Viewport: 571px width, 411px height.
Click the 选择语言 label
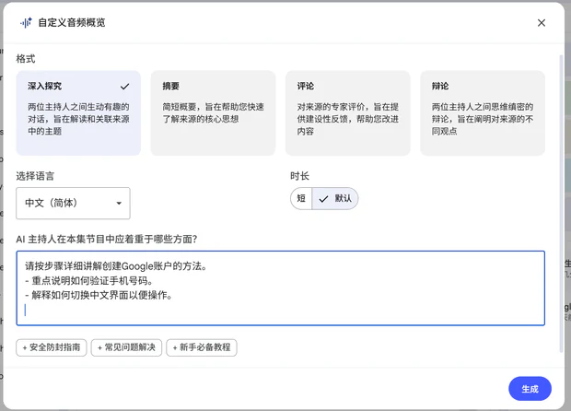point(35,176)
